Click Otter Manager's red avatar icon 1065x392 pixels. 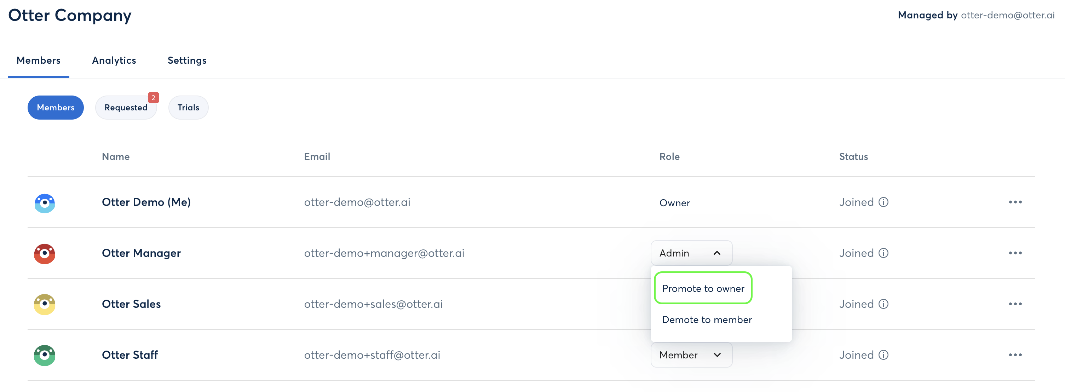pyautogui.click(x=45, y=253)
